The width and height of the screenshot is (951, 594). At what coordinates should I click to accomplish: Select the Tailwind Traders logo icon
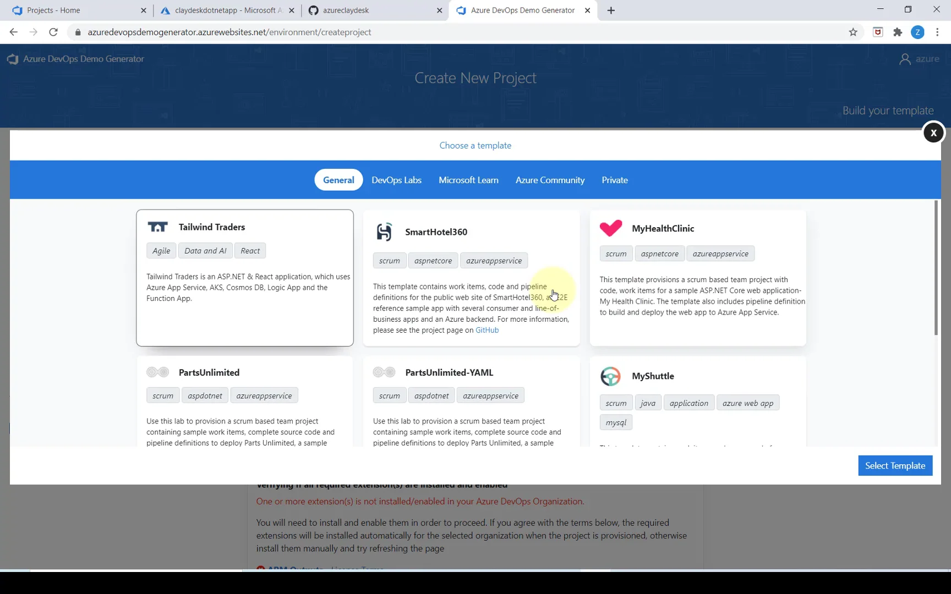point(158,226)
